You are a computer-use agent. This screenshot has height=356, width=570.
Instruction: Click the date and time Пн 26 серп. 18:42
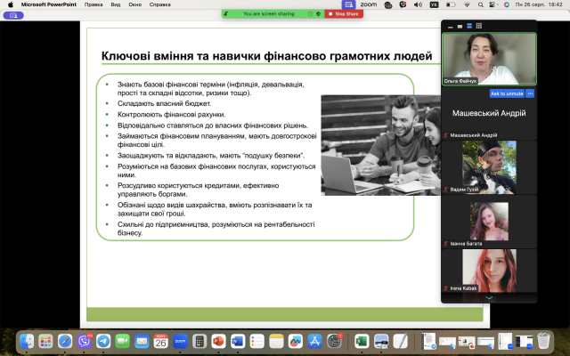coord(539,4)
